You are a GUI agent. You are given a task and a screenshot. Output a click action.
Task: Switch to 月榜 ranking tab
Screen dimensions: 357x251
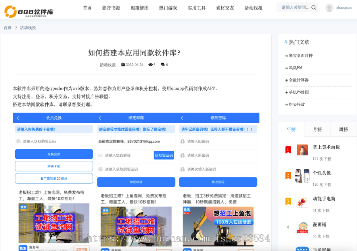pyautogui.click(x=317, y=129)
